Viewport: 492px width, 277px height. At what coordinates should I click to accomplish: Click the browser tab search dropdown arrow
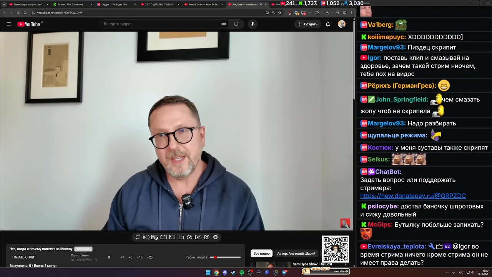tap(4, 4)
